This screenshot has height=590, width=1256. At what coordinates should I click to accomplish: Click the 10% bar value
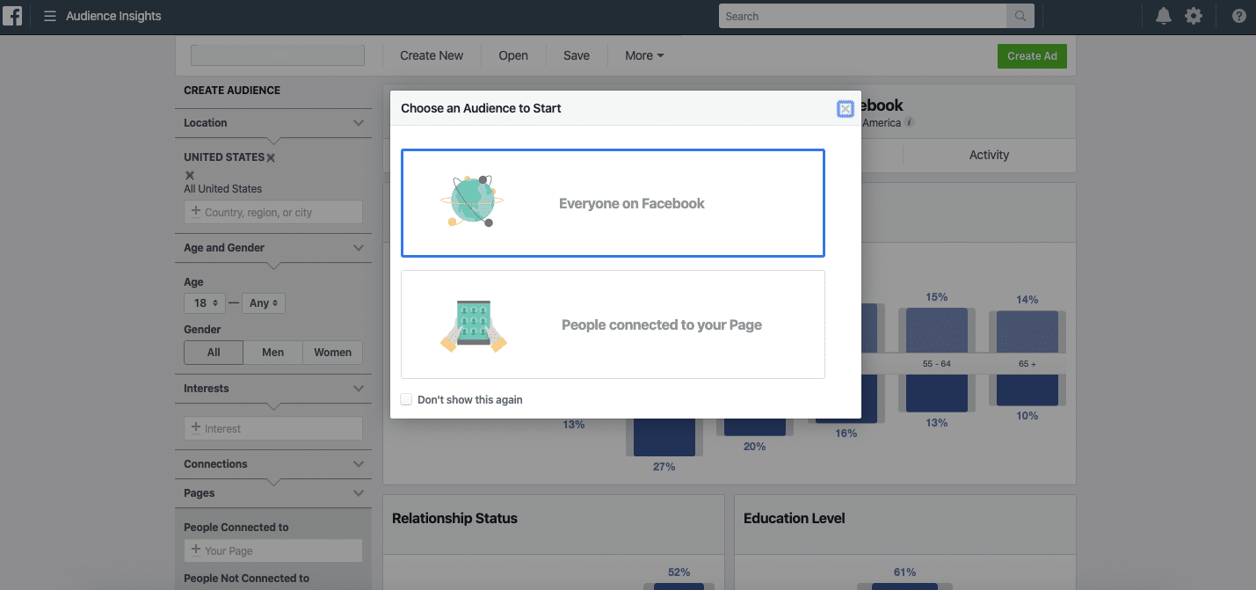1027,416
